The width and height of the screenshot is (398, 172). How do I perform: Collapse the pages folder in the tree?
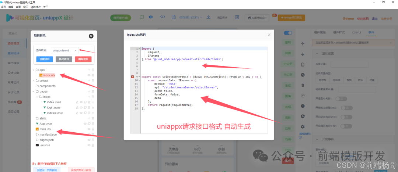[x=34, y=92]
